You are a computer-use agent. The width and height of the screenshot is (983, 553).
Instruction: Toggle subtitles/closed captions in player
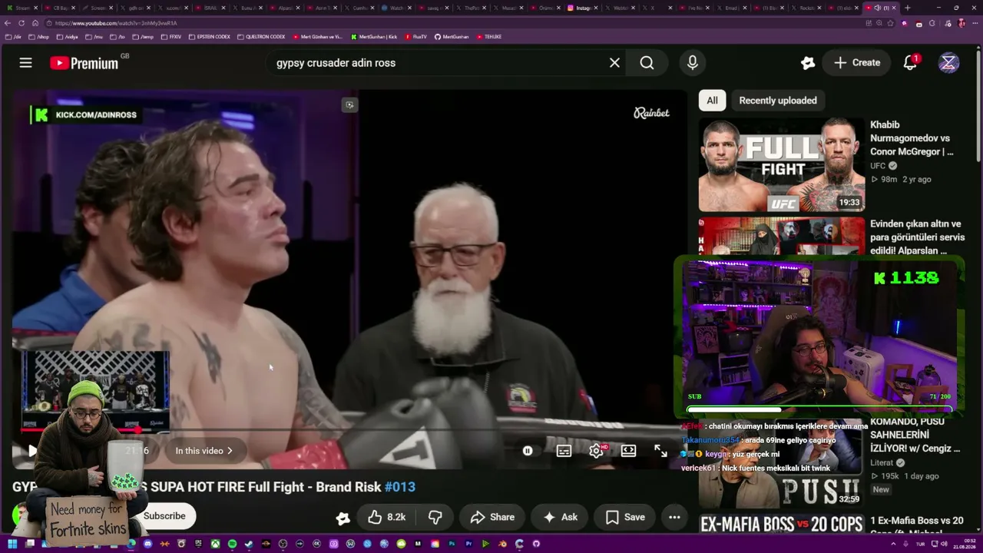pos(564,451)
